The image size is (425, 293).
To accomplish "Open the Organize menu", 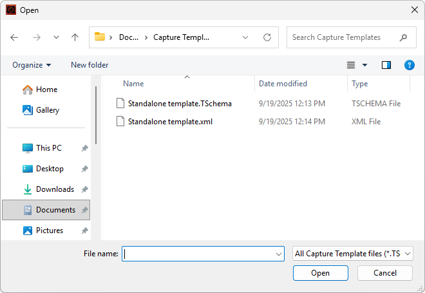I will [32, 65].
